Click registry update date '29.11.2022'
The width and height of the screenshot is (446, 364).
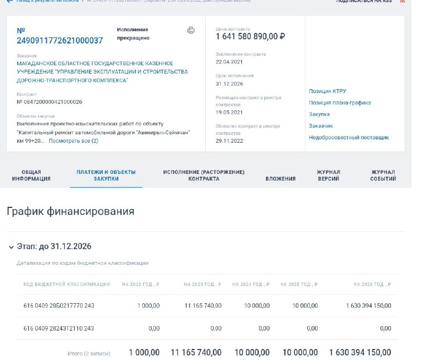tap(229, 140)
